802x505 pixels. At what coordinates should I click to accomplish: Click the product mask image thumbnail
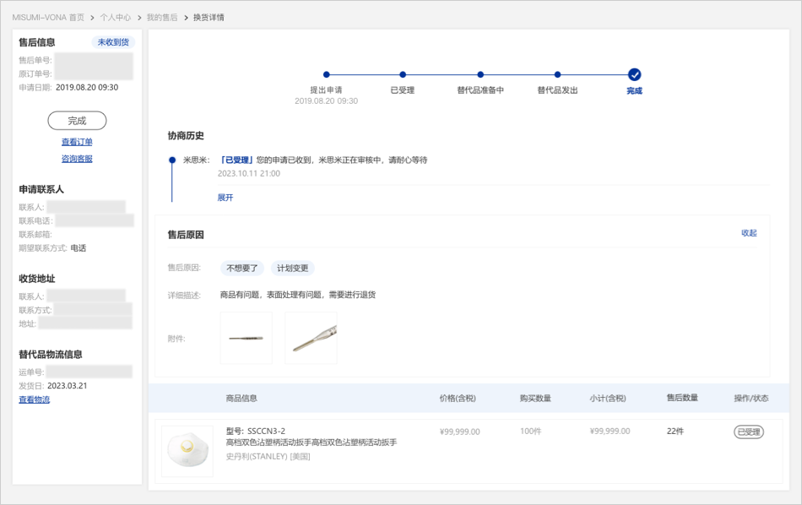coord(187,451)
